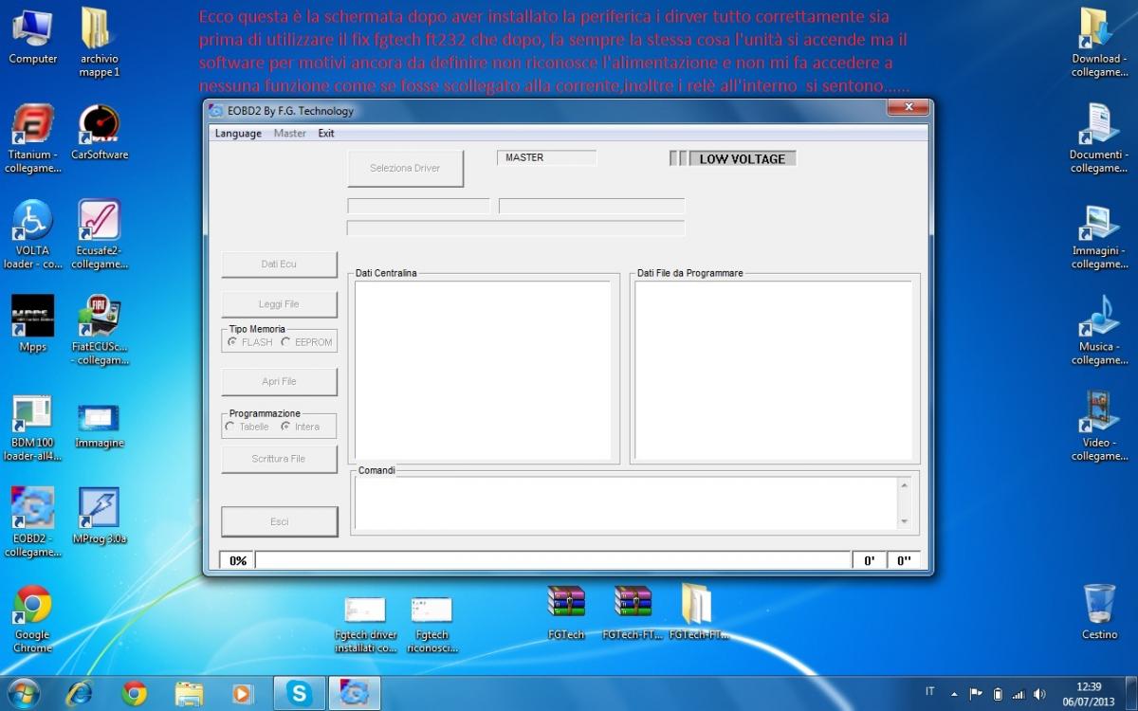Launch the CarSoftware shortcut
This screenshot has height=711, width=1138.
click(x=99, y=132)
